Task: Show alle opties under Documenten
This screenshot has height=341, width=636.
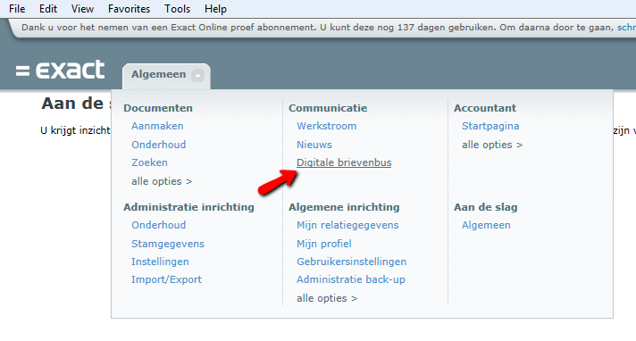Action: tap(162, 181)
